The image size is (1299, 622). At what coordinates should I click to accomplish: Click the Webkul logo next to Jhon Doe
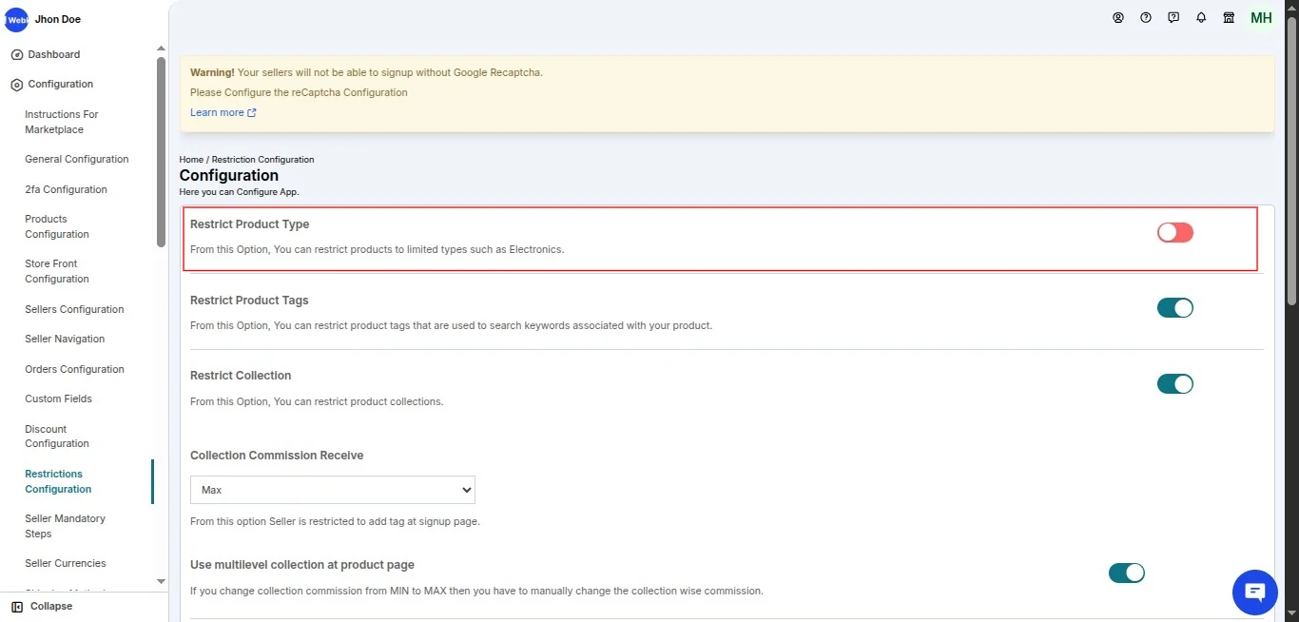16,19
